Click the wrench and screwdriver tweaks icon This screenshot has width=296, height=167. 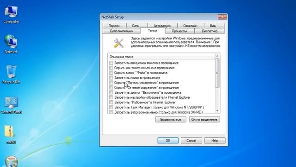coord(118,43)
